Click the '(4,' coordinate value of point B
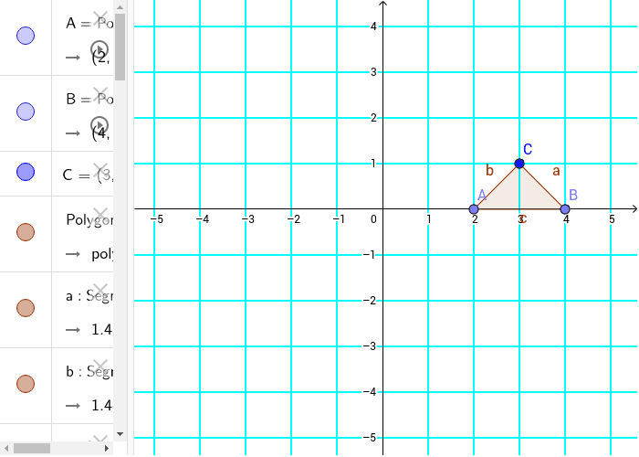The width and height of the screenshot is (639, 457). 101,133
